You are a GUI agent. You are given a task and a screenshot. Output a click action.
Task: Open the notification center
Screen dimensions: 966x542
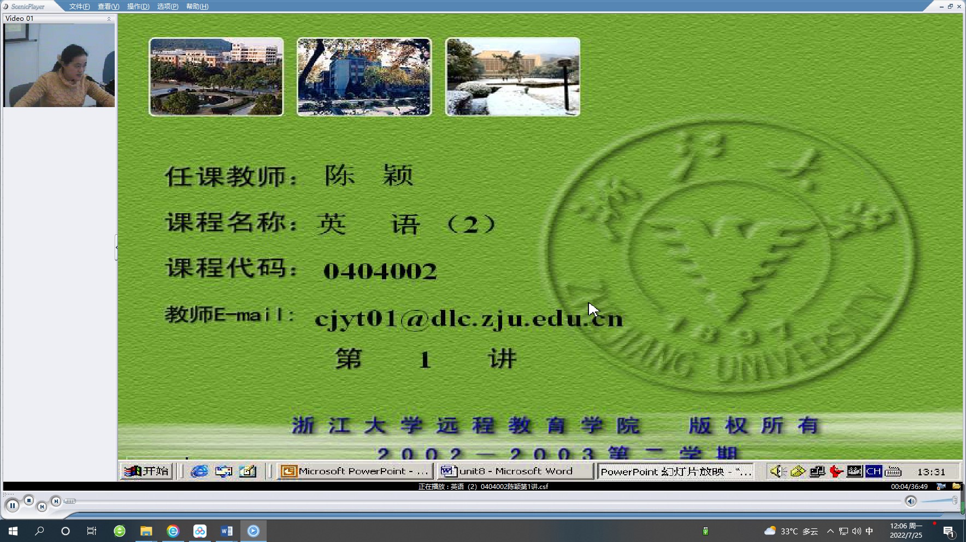(x=949, y=531)
